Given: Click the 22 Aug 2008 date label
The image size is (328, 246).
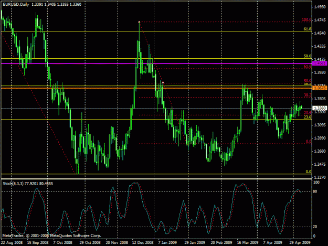Looking at the screenshot, I should coord(12,242).
